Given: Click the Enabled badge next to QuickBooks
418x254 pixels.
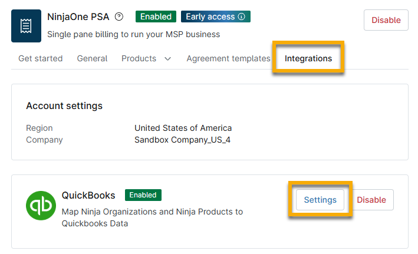Looking at the screenshot, I should pos(143,195).
